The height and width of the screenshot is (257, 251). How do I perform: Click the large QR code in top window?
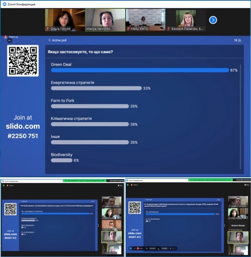[x=23, y=61]
